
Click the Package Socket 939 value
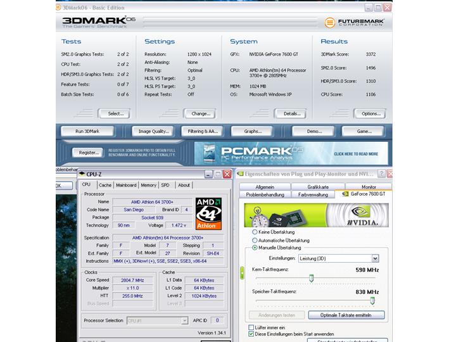pos(152,217)
